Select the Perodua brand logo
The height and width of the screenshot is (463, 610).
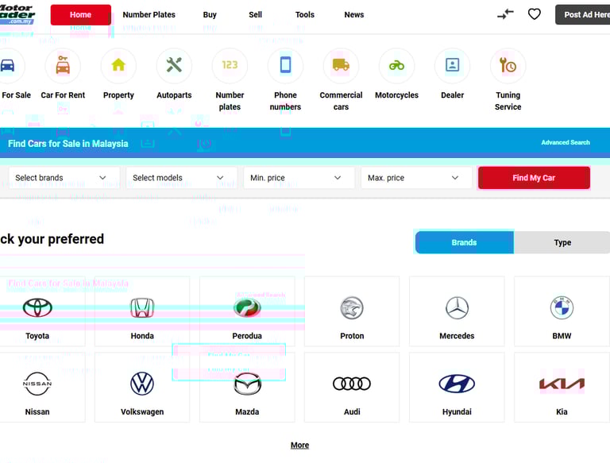(247, 307)
